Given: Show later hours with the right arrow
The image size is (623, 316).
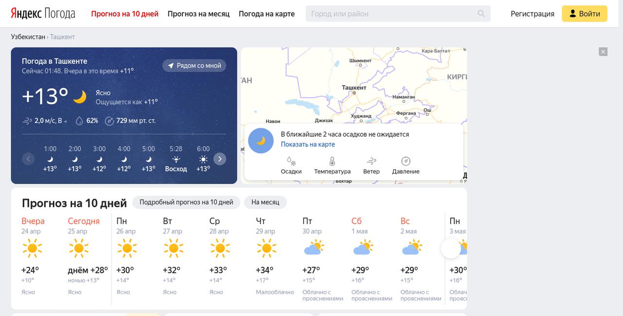Looking at the screenshot, I should click(x=220, y=159).
